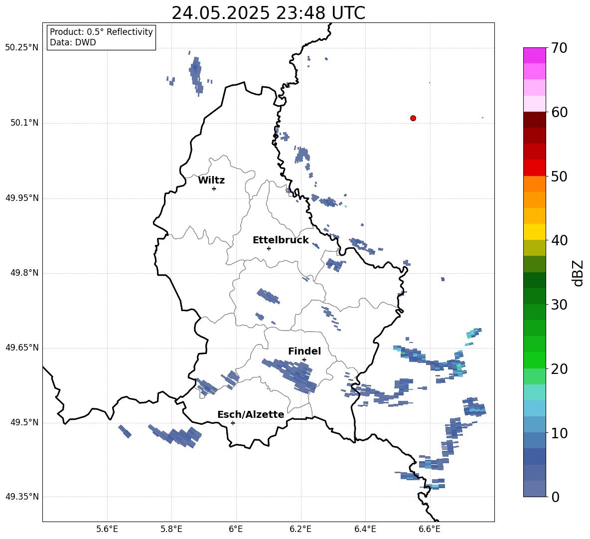
Task: Click the colorbar tick label 40
Action: click(x=559, y=240)
